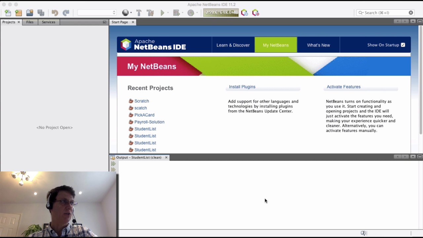Click the New Project toolbar icon
The width and height of the screenshot is (423, 238).
tap(19, 13)
